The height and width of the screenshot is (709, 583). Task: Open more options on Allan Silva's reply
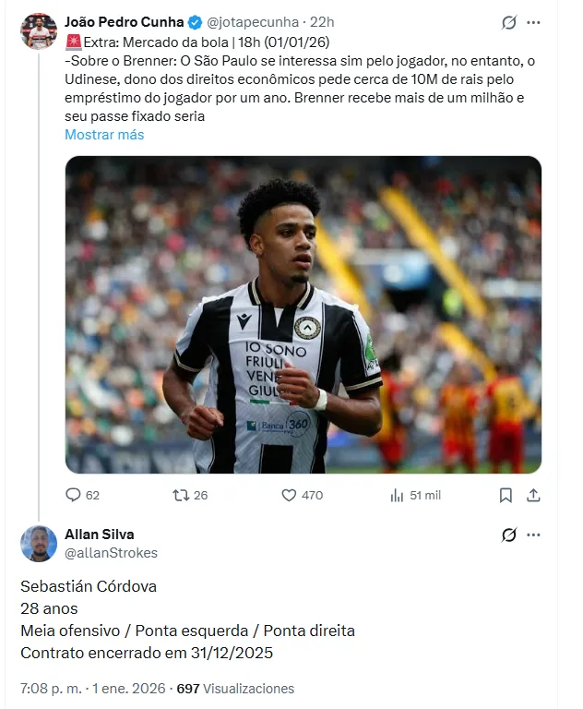(x=533, y=535)
